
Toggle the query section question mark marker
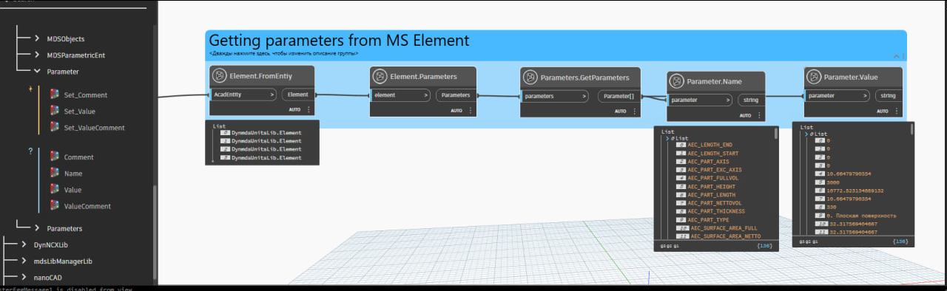[x=30, y=151]
